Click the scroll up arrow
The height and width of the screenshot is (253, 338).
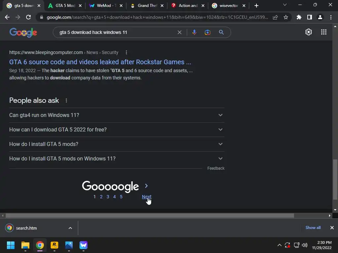(x=335, y=26)
